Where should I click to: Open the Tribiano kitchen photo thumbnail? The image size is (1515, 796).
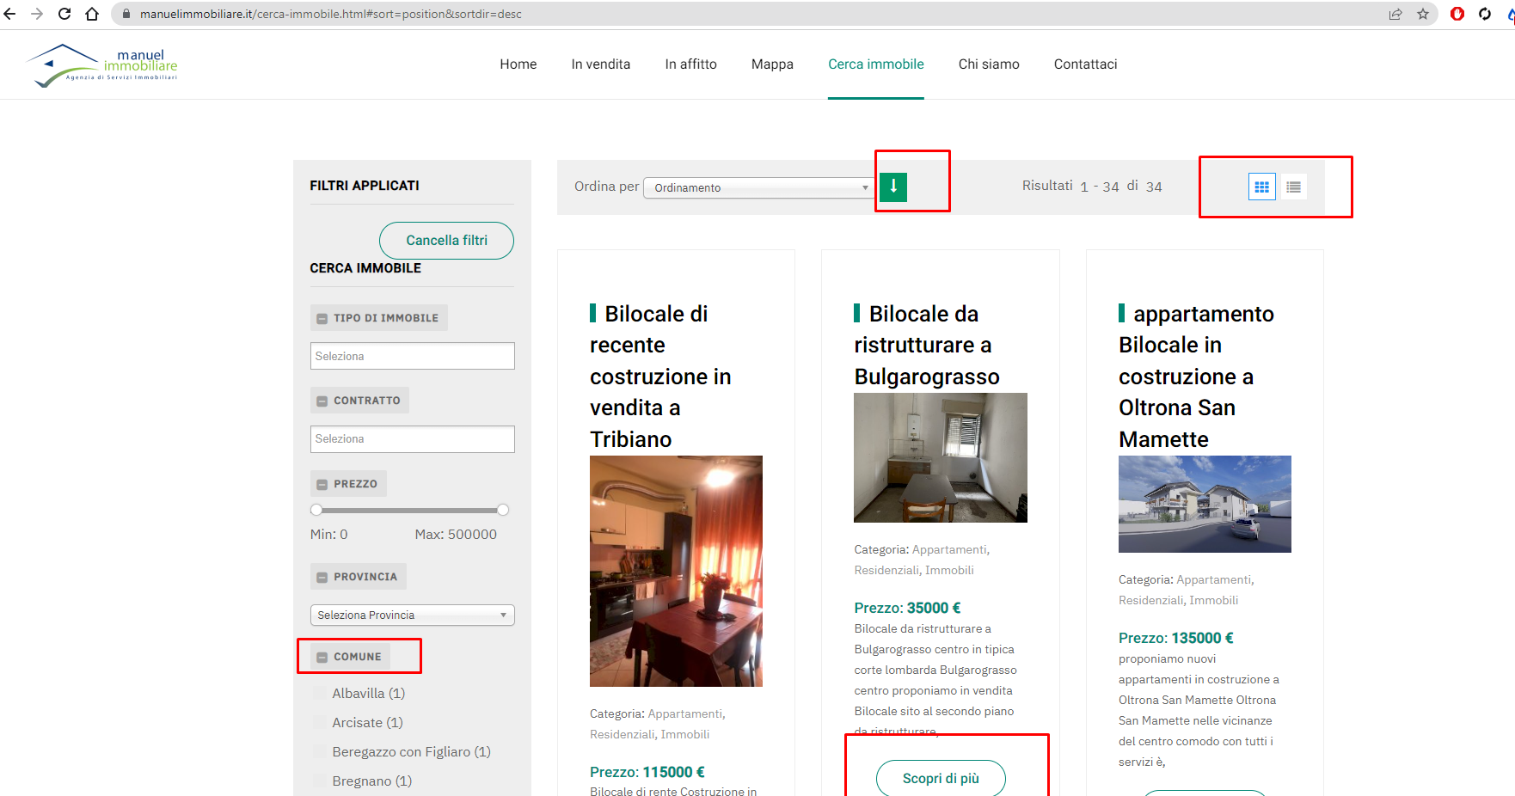point(676,572)
